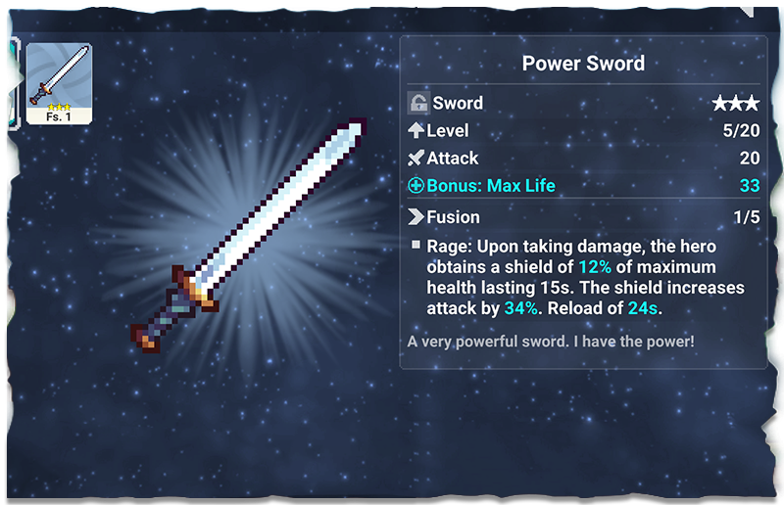Click the square bullet beside Rage
The width and height of the screenshot is (784, 505).
click(x=416, y=245)
